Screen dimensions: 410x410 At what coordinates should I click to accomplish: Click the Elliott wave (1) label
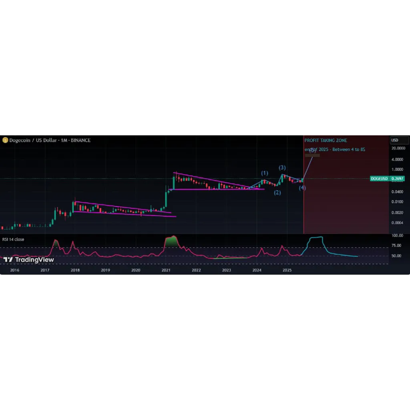pos(265,173)
